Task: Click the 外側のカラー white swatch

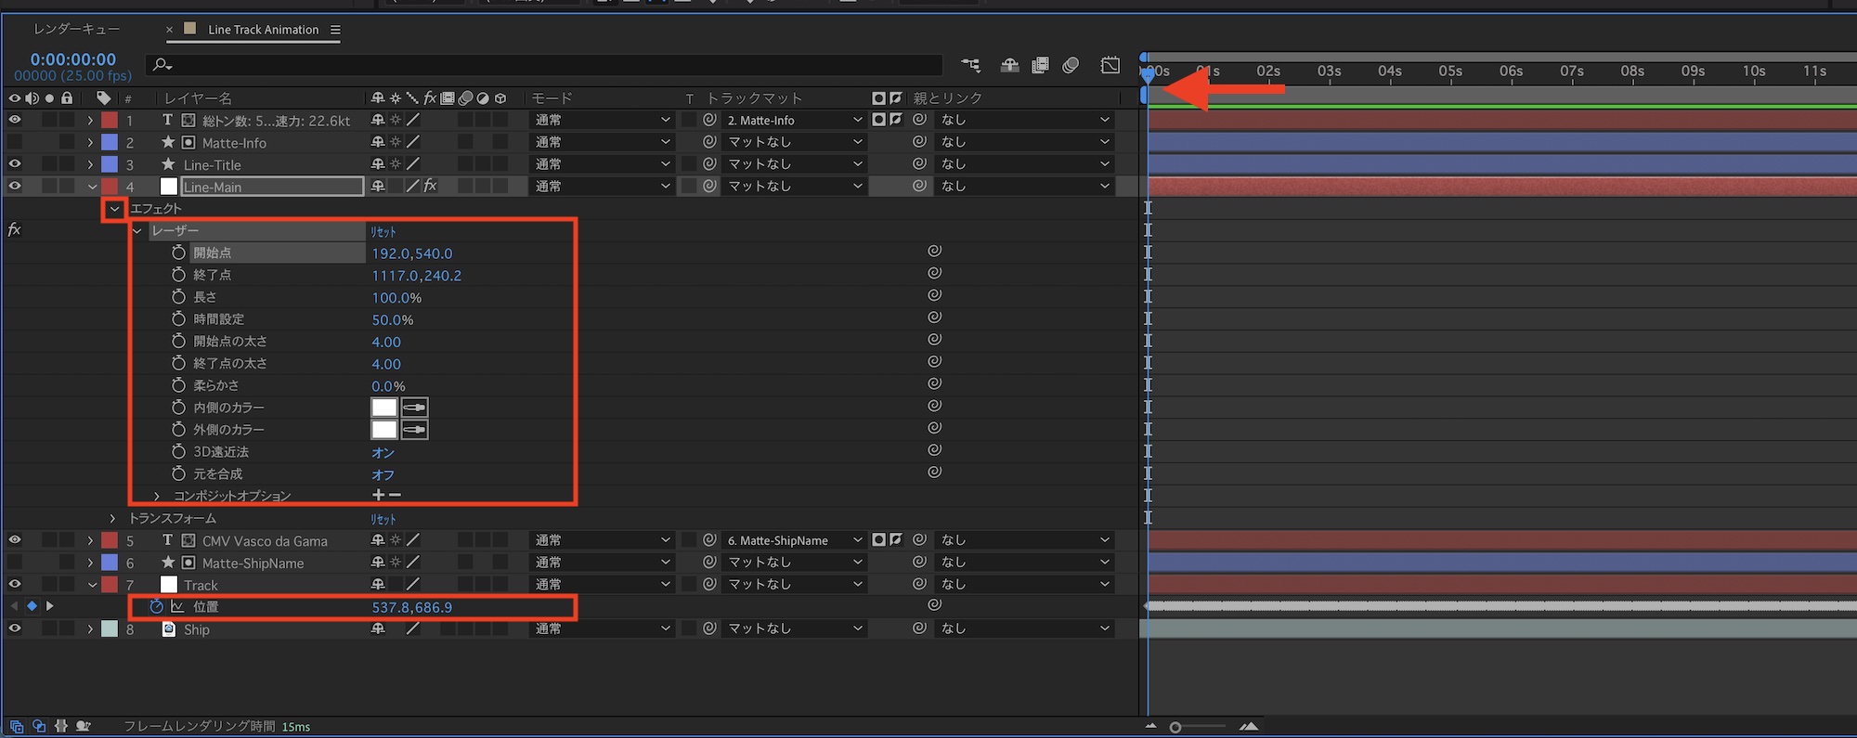Action: [x=383, y=430]
